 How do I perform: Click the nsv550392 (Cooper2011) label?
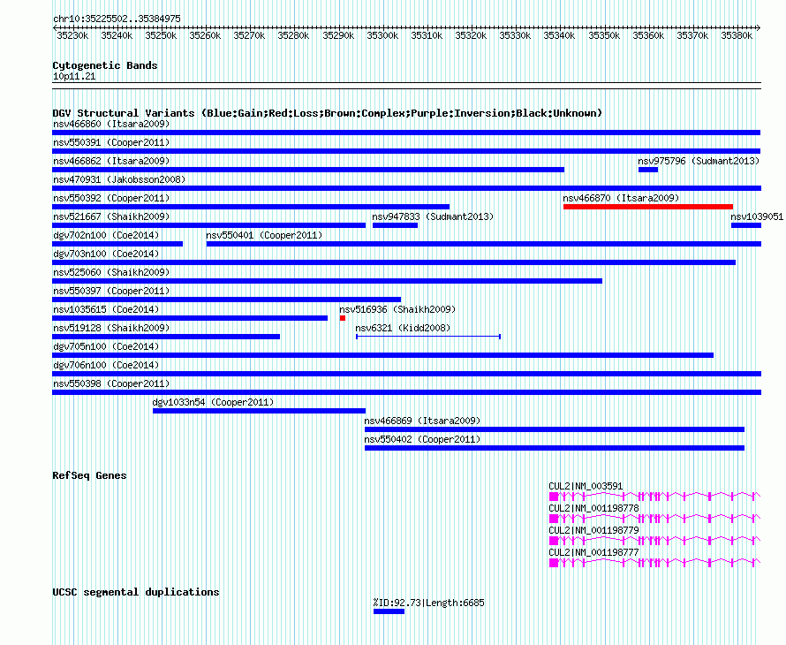(111, 198)
